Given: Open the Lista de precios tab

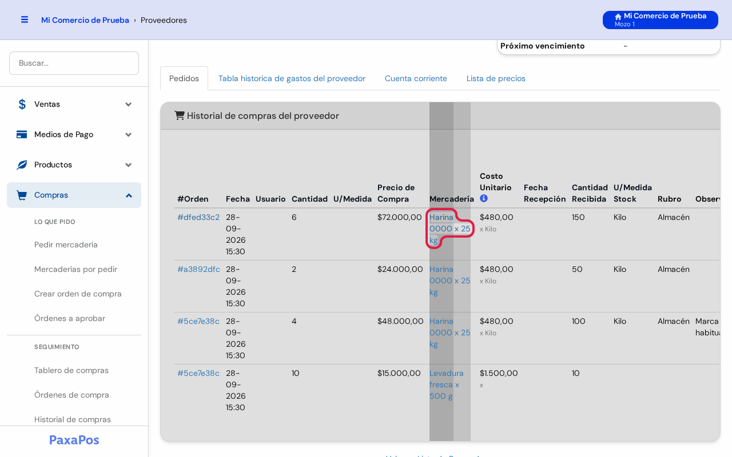Looking at the screenshot, I should click(x=496, y=78).
